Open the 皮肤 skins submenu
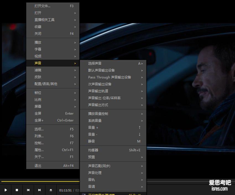Screen dimensions: 235x195 (x=53, y=77)
